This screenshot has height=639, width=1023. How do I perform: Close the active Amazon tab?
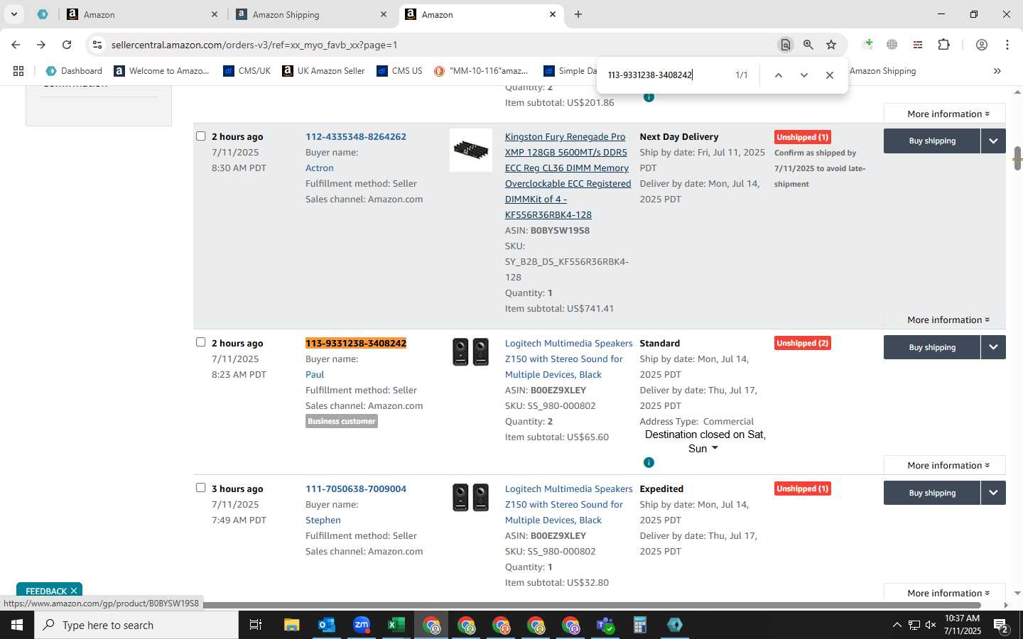click(x=553, y=14)
